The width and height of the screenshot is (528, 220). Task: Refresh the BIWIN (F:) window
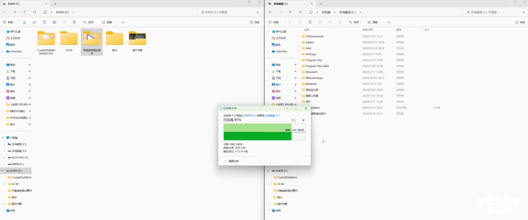tap(35, 12)
